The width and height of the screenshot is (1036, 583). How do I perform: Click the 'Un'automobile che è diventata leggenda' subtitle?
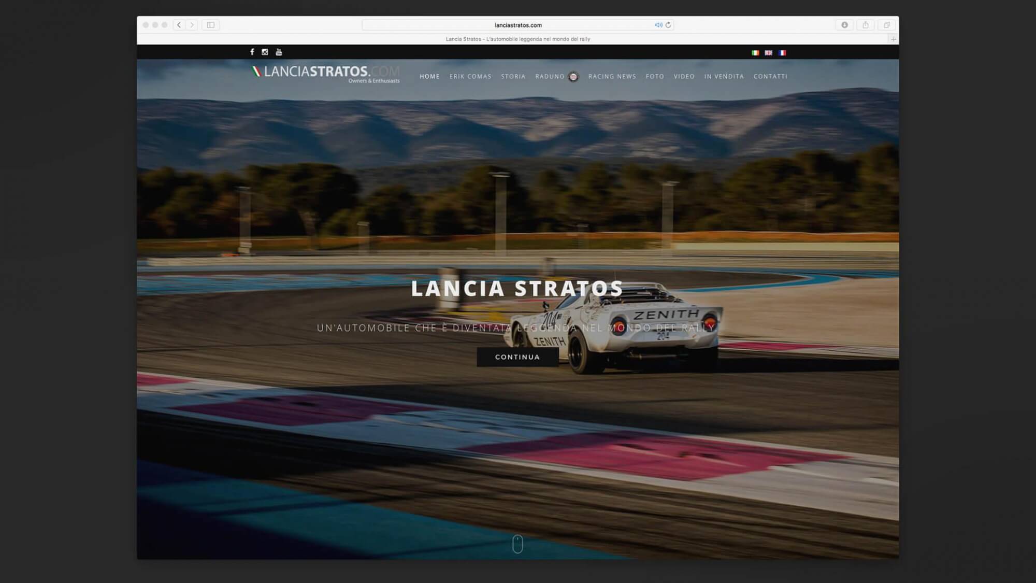pos(515,328)
